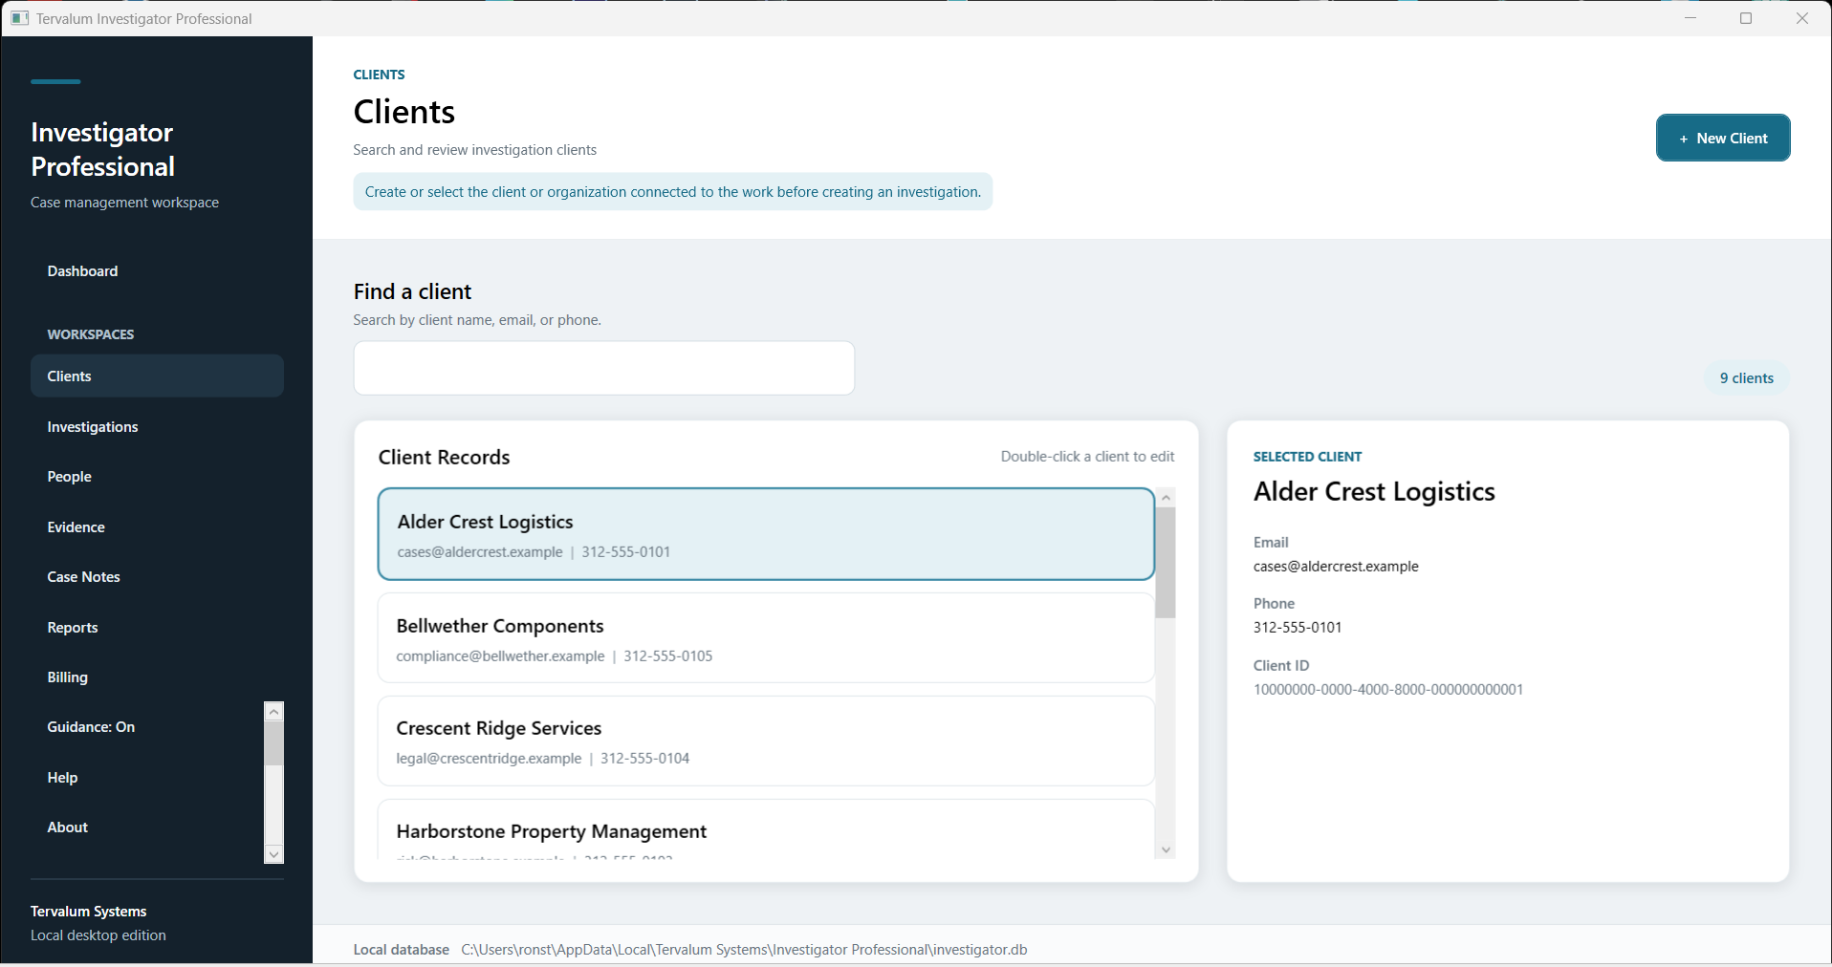Close the Tervalum Investigator window
This screenshot has width=1832, height=967.
(x=1802, y=18)
